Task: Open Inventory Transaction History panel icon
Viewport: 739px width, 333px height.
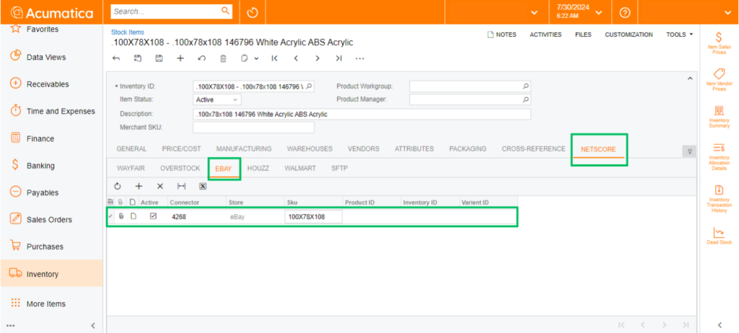Action: click(719, 197)
